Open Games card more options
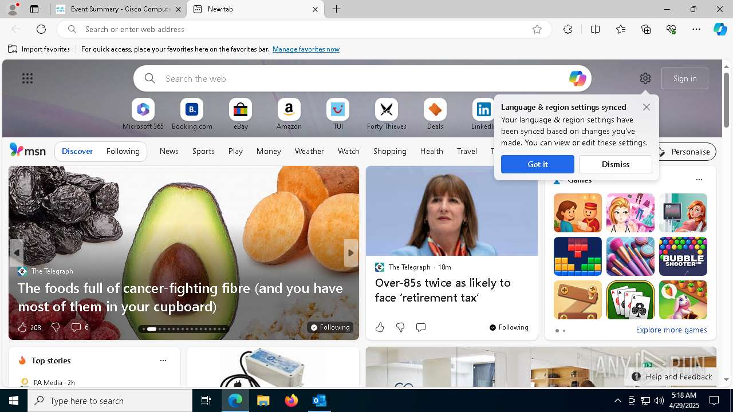This screenshot has width=733, height=412. pos(699,180)
